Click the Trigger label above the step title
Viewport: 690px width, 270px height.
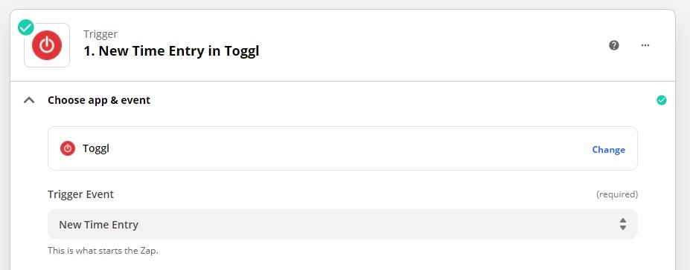pyautogui.click(x=100, y=34)
